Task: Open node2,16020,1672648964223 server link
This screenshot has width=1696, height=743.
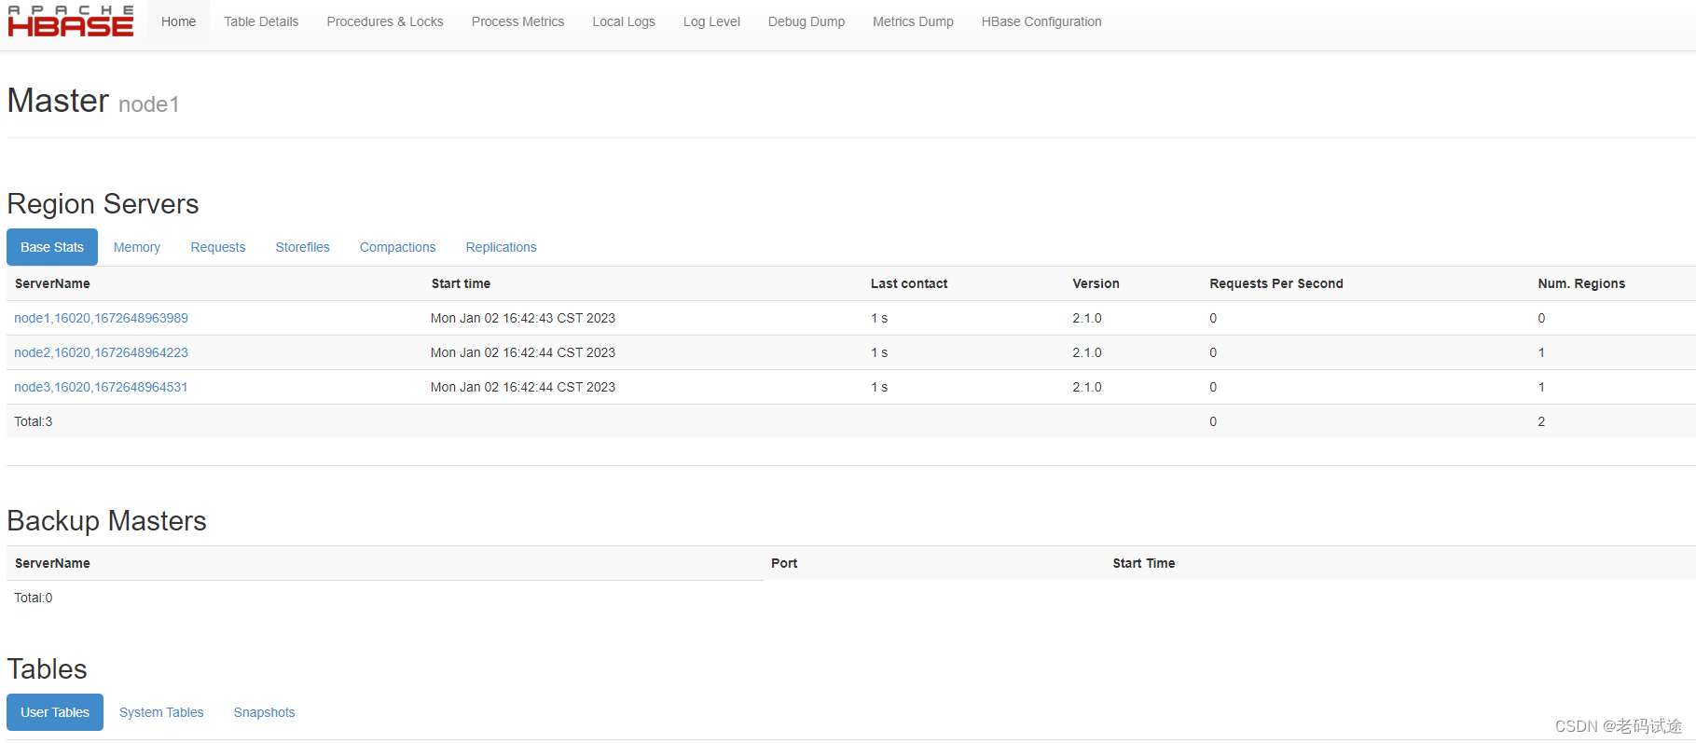Action: tap(101, 352)
